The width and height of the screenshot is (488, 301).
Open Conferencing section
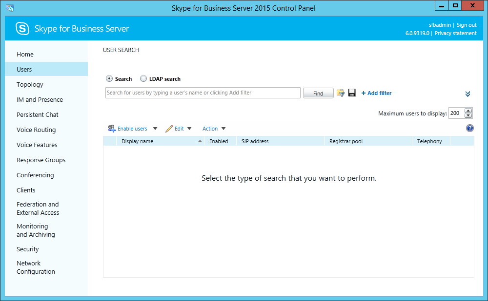point(35,175)
